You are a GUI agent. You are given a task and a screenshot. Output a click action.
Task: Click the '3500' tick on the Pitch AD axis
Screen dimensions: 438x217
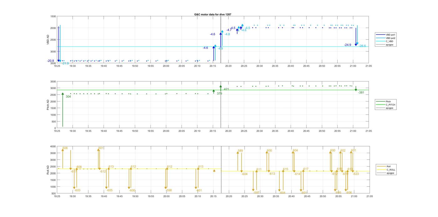click(x=53, y=81)
